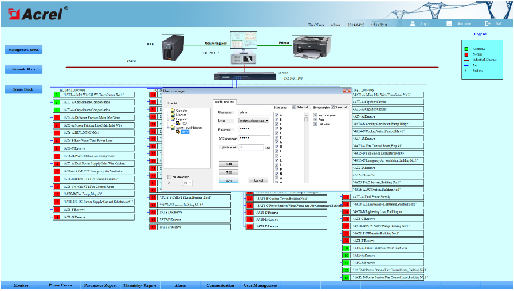Uncheck the Run system right
514x291 pixels.
(x=315, y=119)
